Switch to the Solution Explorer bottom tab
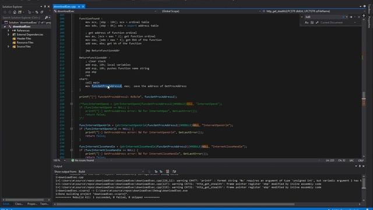This screenshot has width=373, height=210. (6, 204)
